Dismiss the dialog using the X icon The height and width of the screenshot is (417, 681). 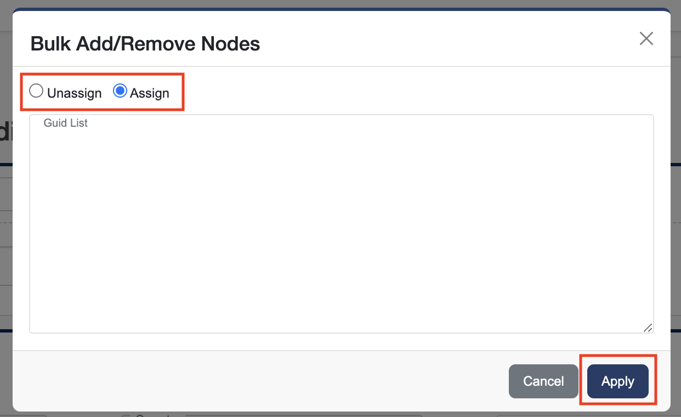coord(646,38)
